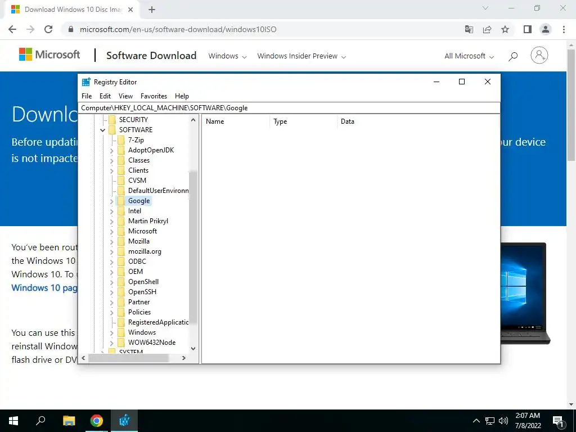The image size is (576, 432).
Task: Click the Microsoft account sign-in icon
Action: 539,56
